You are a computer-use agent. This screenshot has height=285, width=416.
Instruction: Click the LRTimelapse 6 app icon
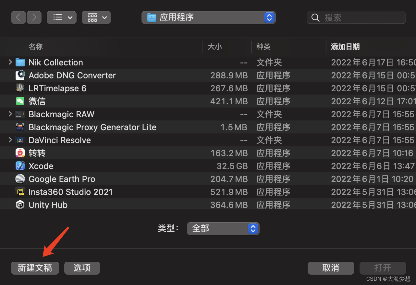[20, 88]
